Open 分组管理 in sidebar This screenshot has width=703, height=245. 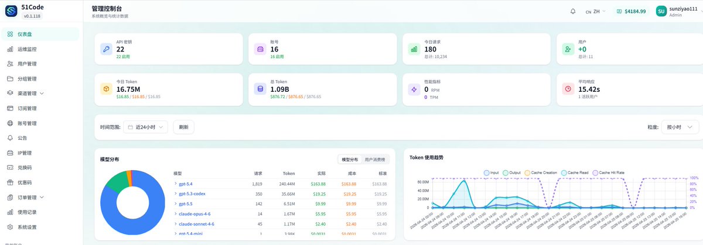(x=41, y=79)
